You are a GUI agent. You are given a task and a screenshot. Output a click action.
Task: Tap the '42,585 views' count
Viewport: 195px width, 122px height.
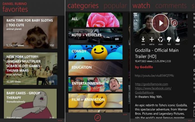(x=13, y=82)
